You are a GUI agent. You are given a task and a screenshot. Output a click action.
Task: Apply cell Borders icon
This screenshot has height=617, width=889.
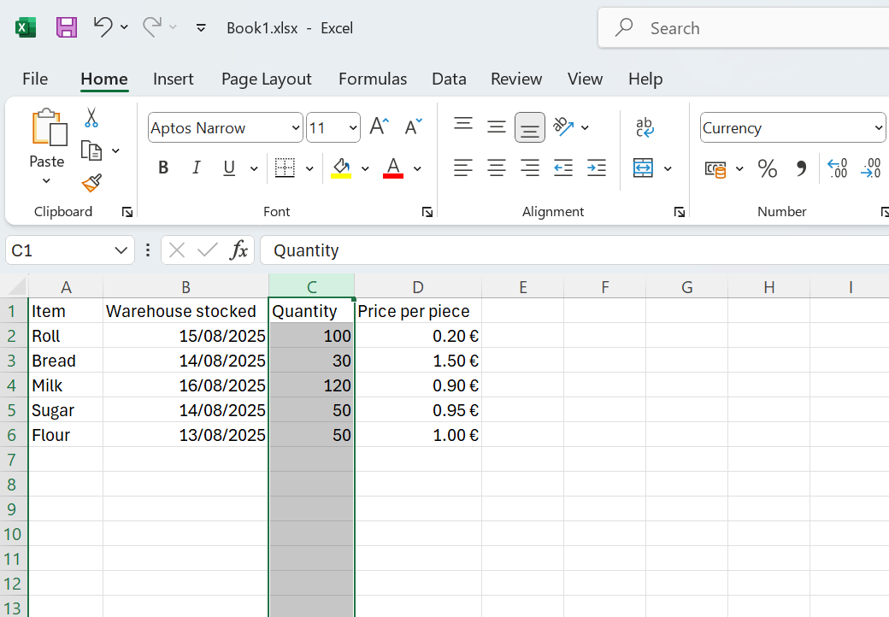coord(285,167)
